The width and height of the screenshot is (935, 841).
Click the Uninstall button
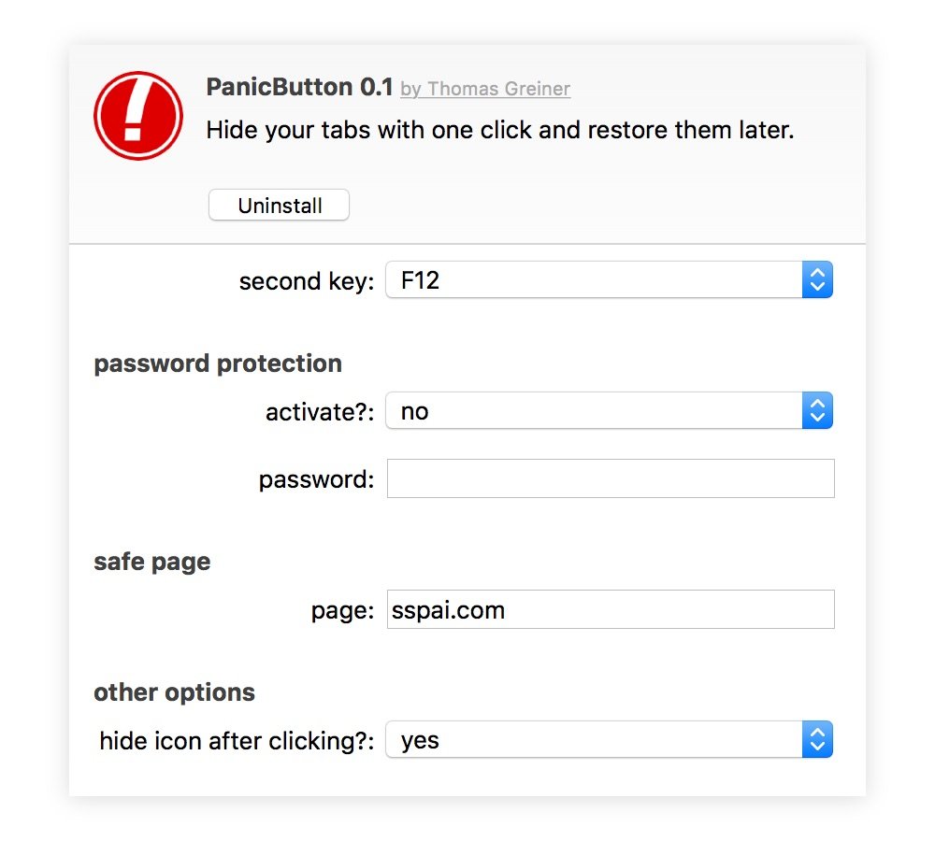279,205
